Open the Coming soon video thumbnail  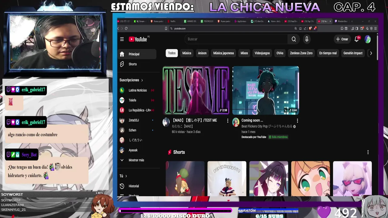pos(266,91)
